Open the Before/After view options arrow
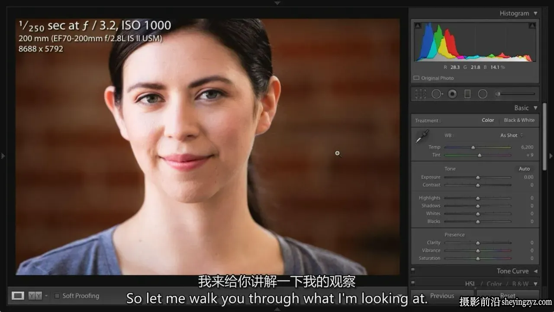Viewport: 554px width, 312px height. tap(46, 296)
